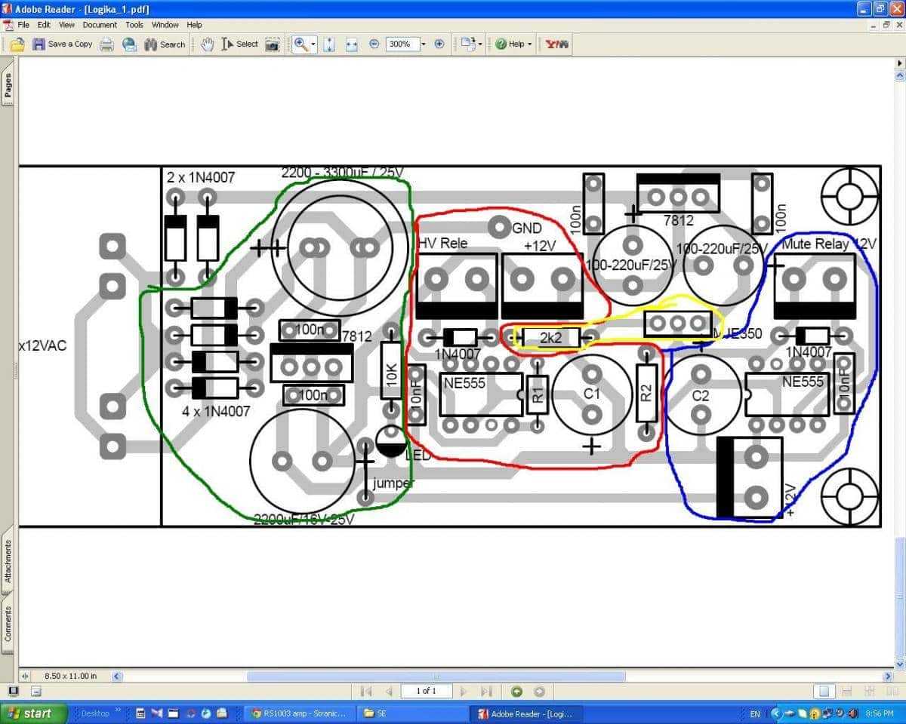Select Continuous page layout icon
Image resolution: width=906 pixels, height=724 pixels.
tap(846, 691)
